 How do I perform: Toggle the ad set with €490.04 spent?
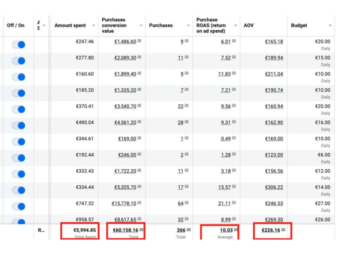coord(18,125)
